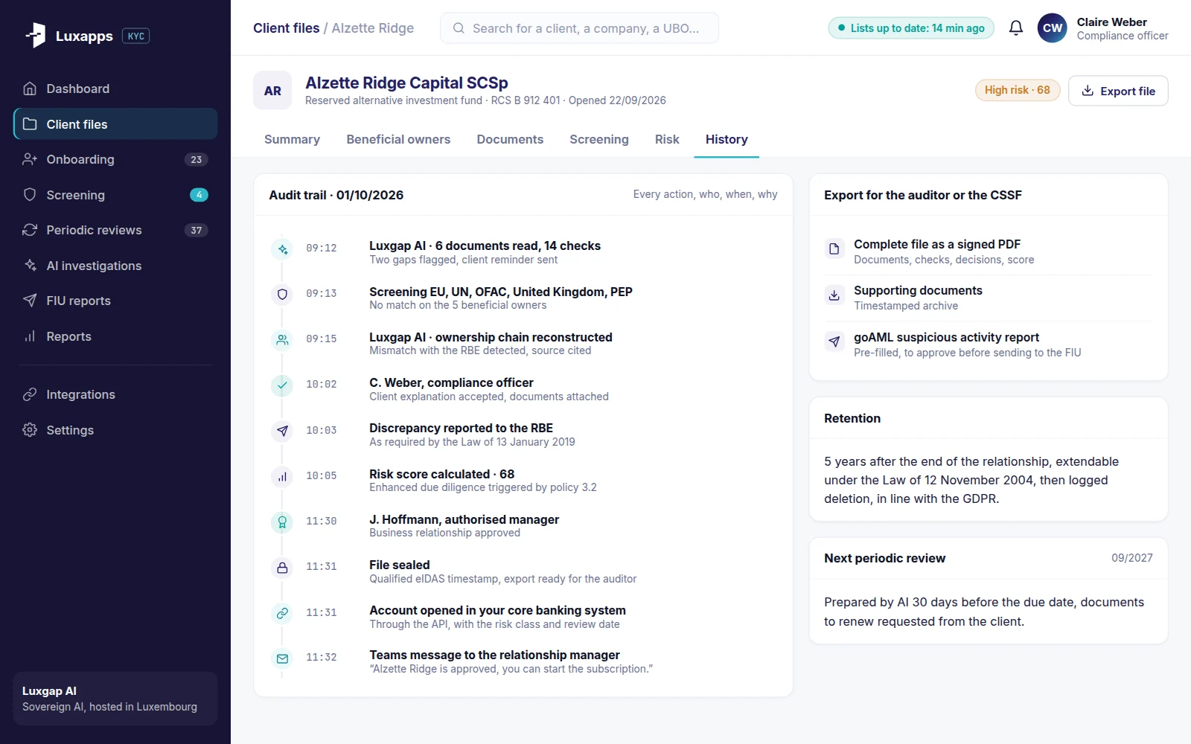
Task: Click the send icon for goAML report
Action: pos(834,341)
